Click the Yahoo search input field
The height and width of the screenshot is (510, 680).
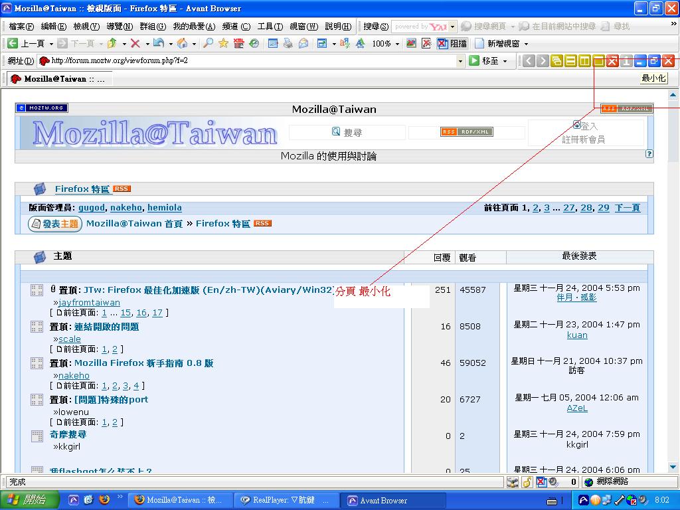420,27
